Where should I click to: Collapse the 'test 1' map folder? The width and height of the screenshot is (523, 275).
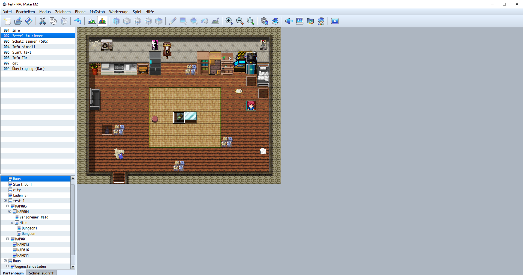point(5,201)
